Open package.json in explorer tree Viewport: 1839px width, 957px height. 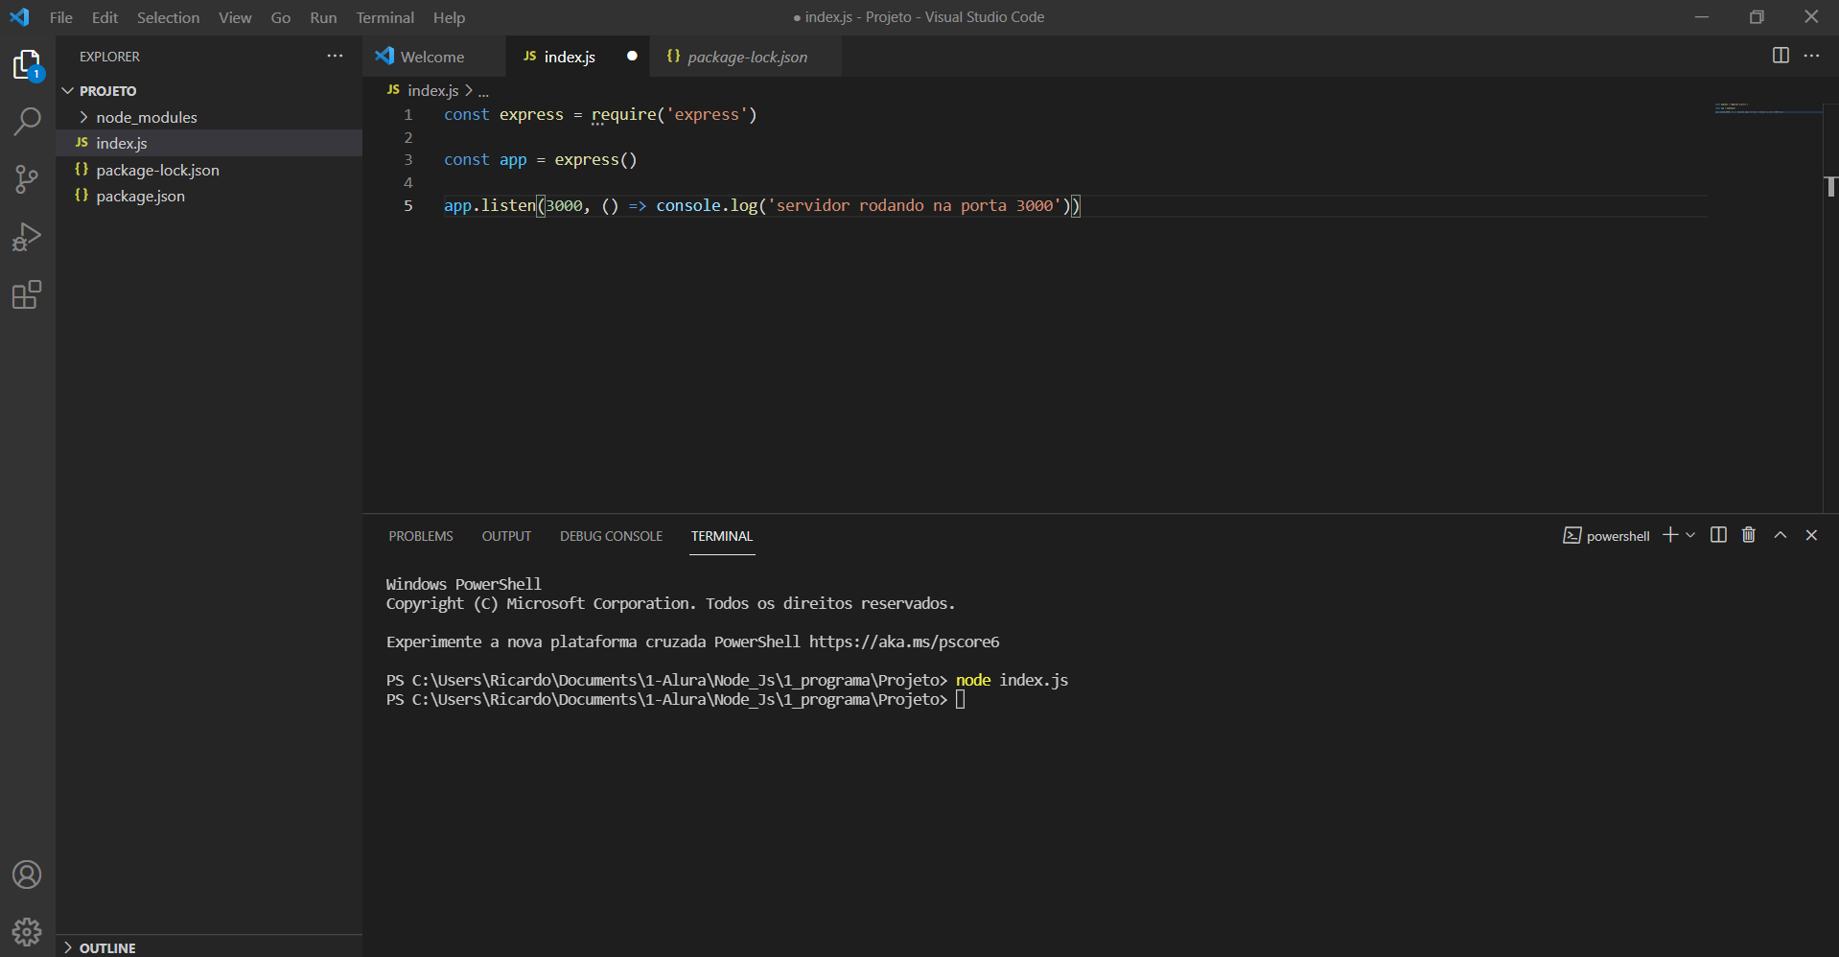coord(209,196)
